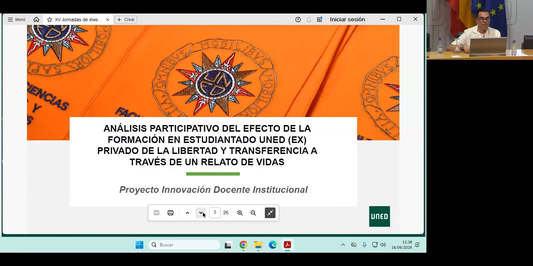The width and height of the screenshot is (533, 266).
Task: Click the slide title ANÁLISIS PARTICIPATIVO
Action: pyautogui.click(x=207, y=145)
